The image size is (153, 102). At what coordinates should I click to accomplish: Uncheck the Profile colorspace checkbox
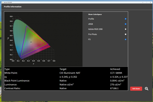click(x=126, y=19)
